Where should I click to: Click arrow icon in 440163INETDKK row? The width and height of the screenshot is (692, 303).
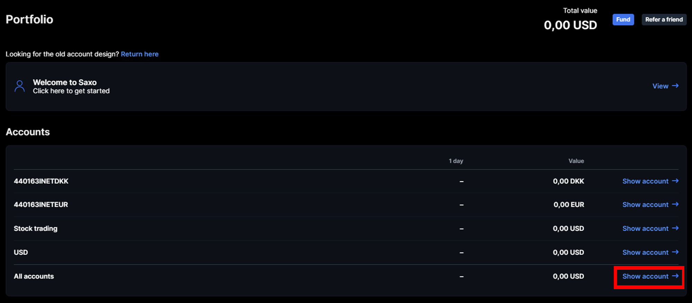[x=675, y=181]
